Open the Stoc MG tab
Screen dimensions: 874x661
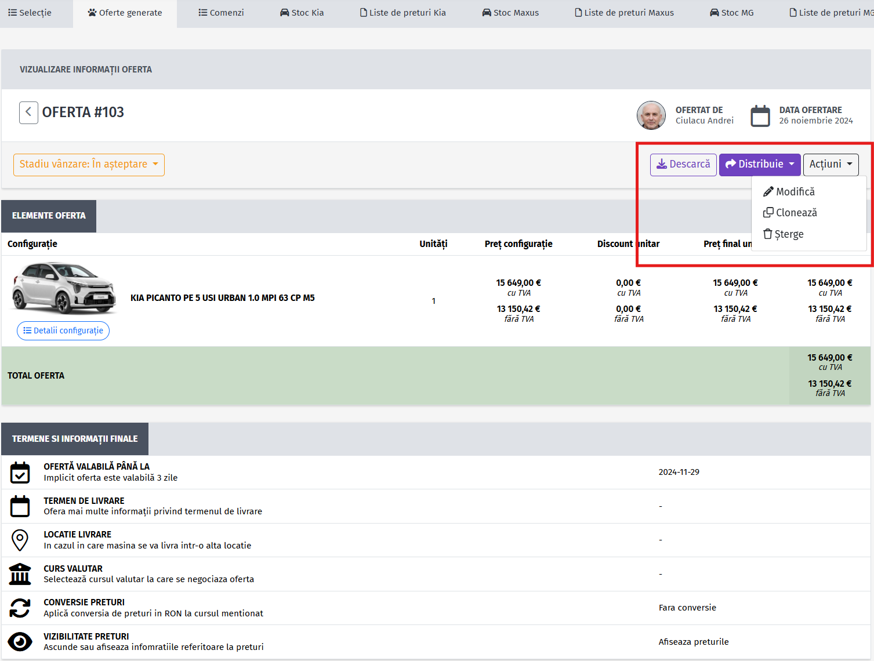[x=732, y=13]
